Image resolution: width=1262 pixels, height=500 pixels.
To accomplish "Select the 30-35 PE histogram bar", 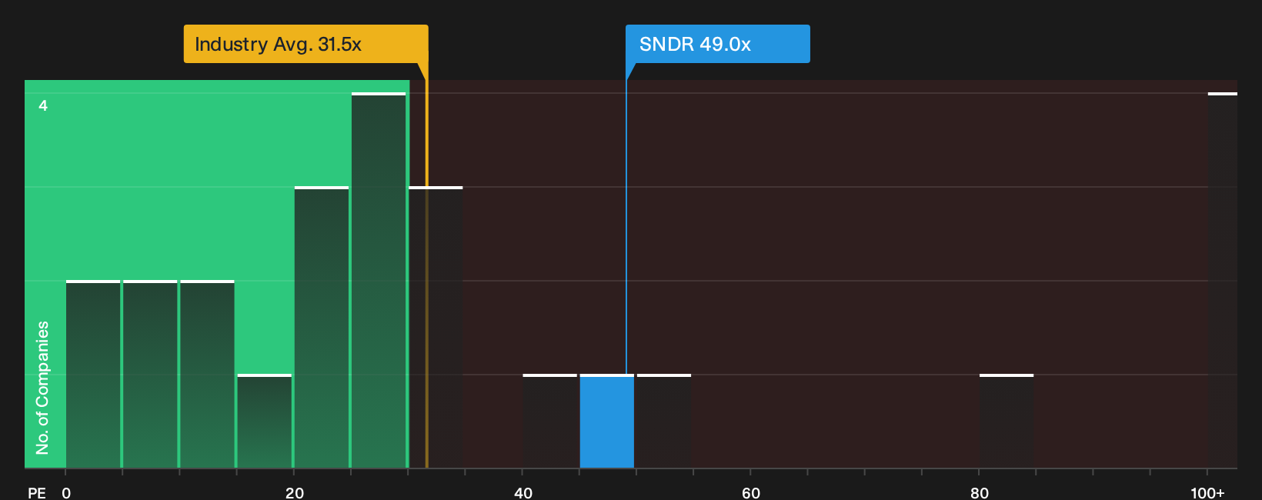I will [436, 328].
